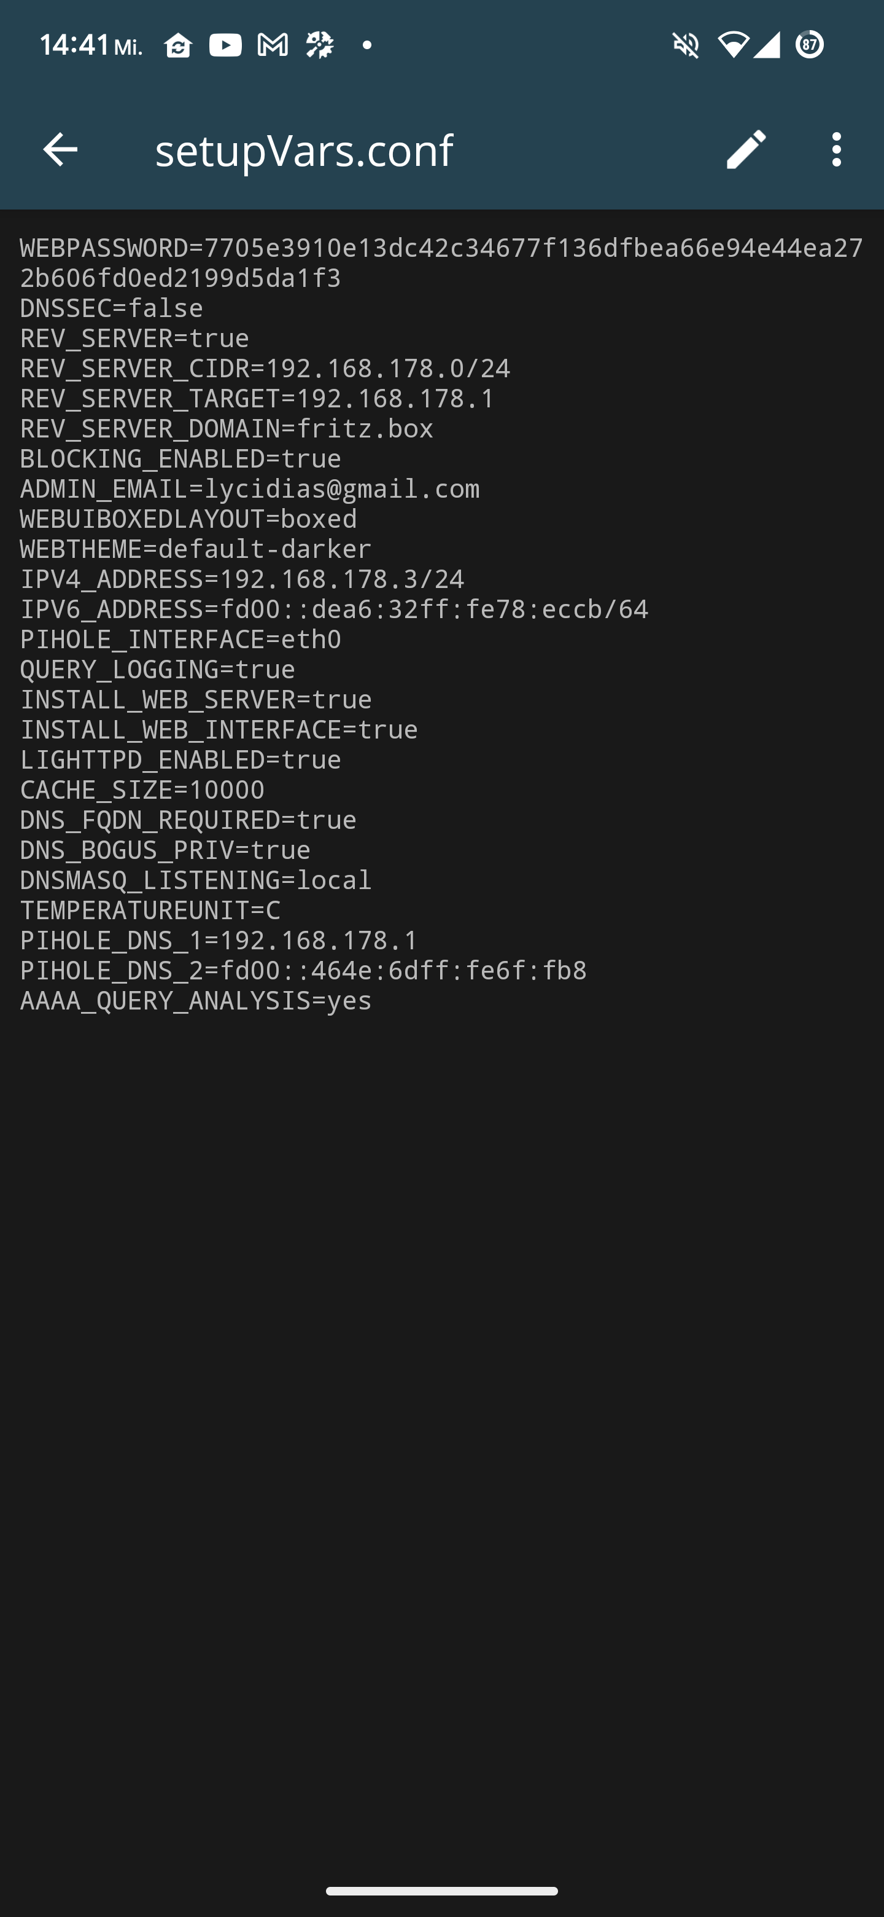Tap the Gmail notification icon
The width and height of the screenshot is (884, 1917).
(272, 45)
